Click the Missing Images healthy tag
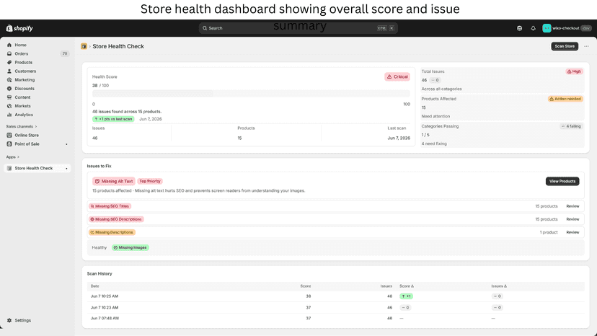This screenshot has width=597, height=336. coord(131,247)
